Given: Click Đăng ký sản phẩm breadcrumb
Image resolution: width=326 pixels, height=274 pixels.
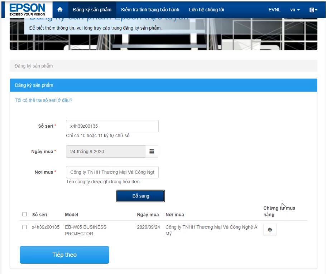Looking at the screenshot, I should coord(33,66).
